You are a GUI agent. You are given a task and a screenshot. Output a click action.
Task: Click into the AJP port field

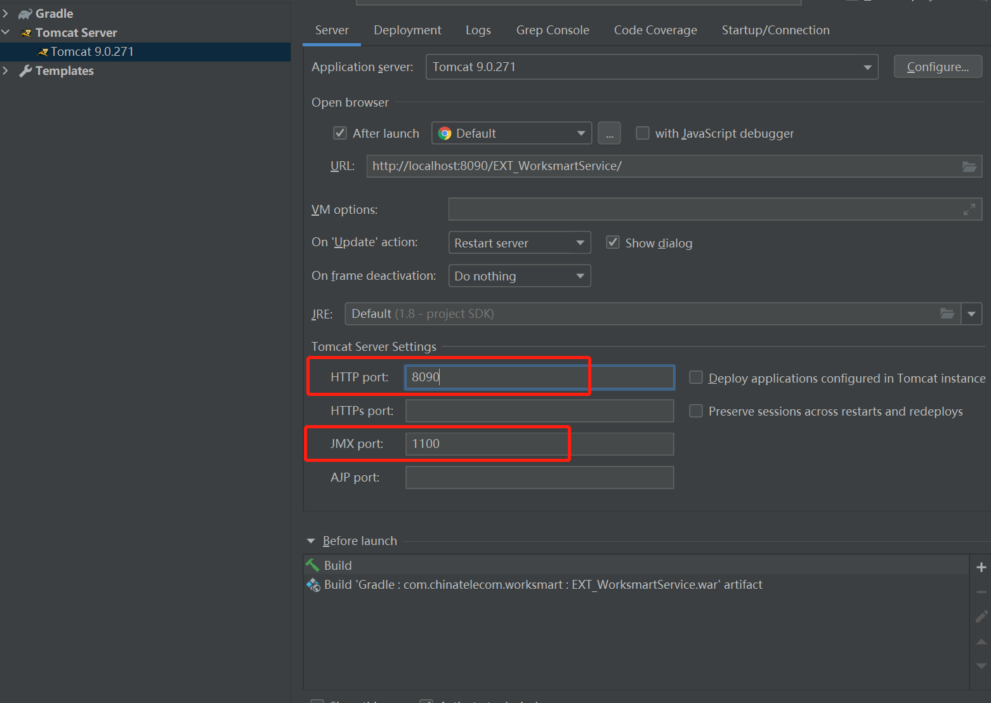pos(539,477)
